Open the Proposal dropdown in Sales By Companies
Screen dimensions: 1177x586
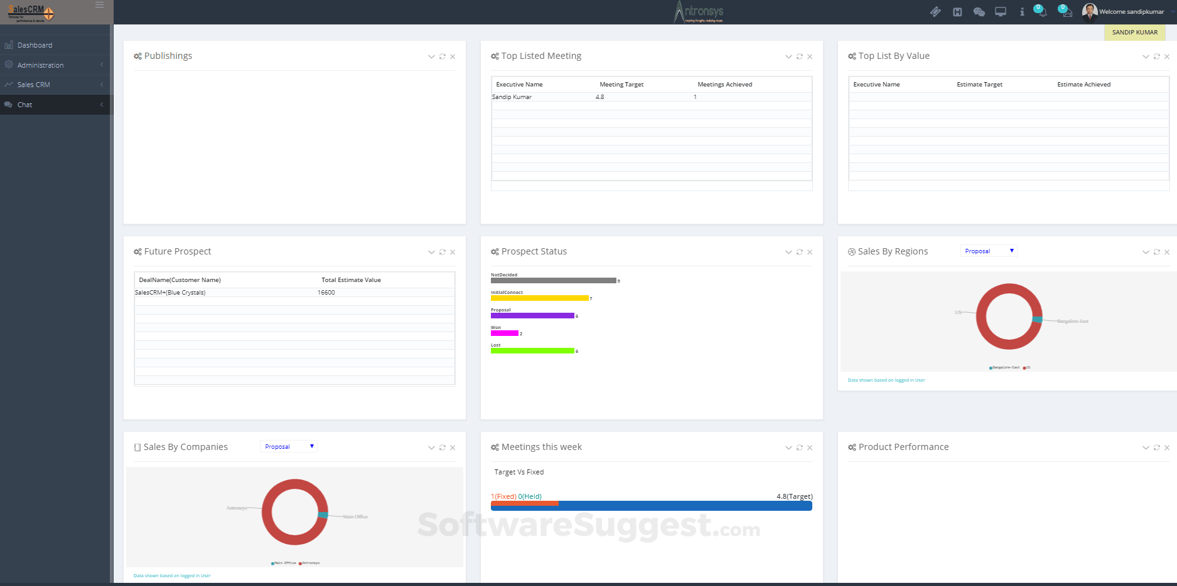point(289,446)
